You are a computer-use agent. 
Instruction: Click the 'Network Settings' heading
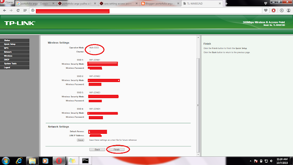pos(59,126)
